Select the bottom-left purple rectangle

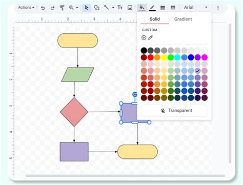point(74,152)
